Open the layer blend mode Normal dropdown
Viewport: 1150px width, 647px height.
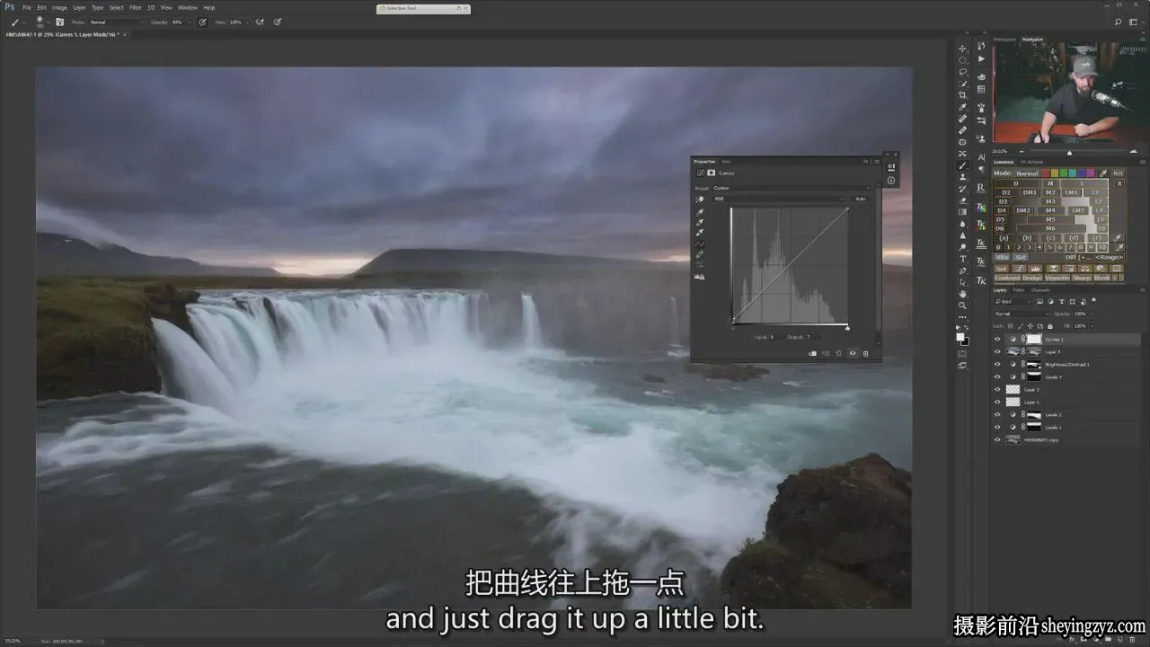click(1021, 314)
